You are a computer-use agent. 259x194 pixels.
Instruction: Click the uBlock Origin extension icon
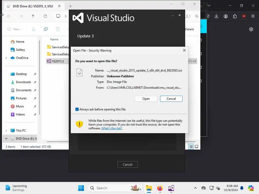(244, 16)
